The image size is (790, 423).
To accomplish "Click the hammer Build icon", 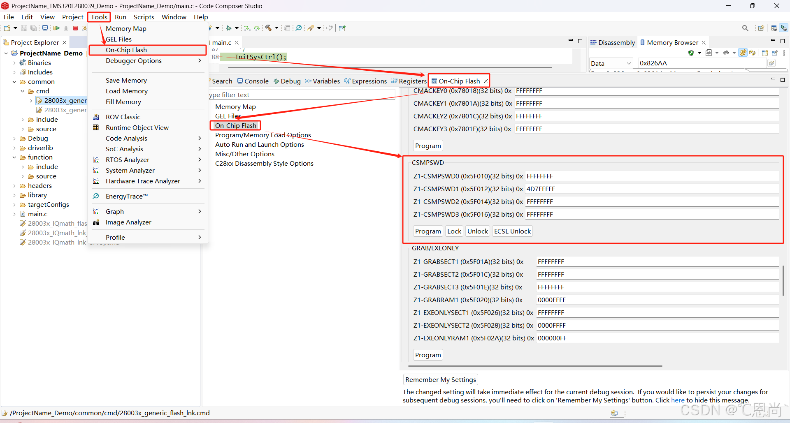I will pos(268,28).
